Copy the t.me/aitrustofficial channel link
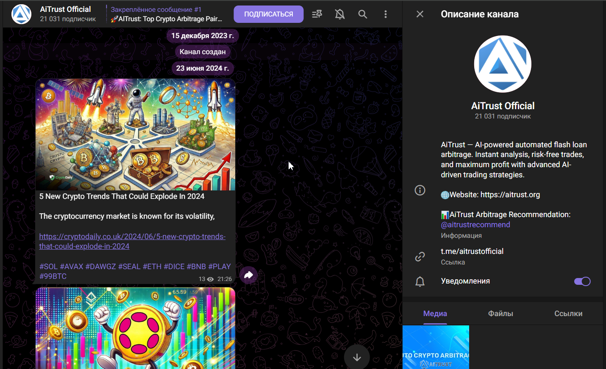The image size is (606, 369). (472, 251)
